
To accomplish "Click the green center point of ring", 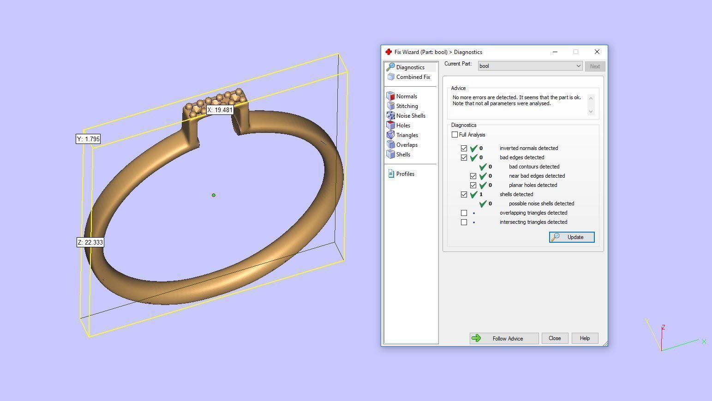I will point(214,195).
